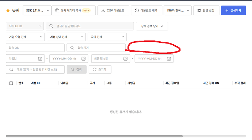Open 환경 설정 settings
252x140 pixels.
206,11
